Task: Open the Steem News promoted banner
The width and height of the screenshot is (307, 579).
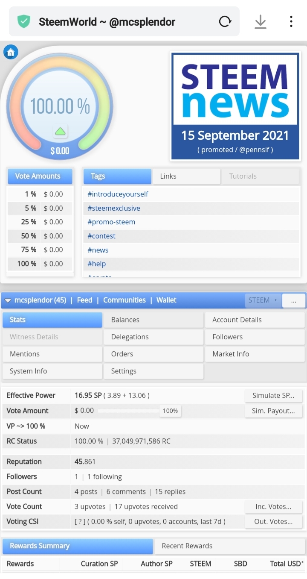Action: [235, 106]
